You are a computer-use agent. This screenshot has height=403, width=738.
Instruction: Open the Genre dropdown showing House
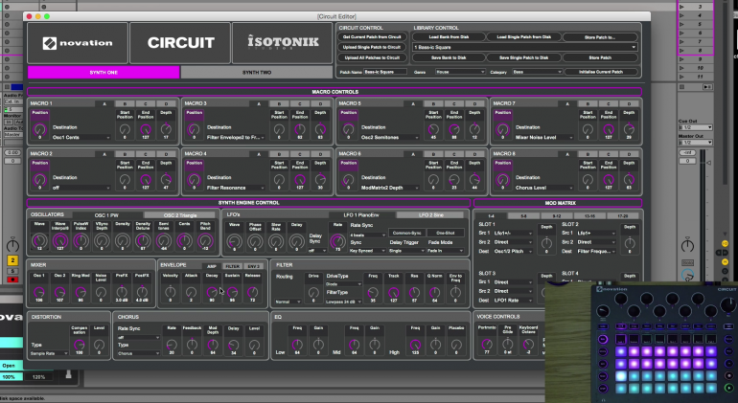(x=459, y=72)
